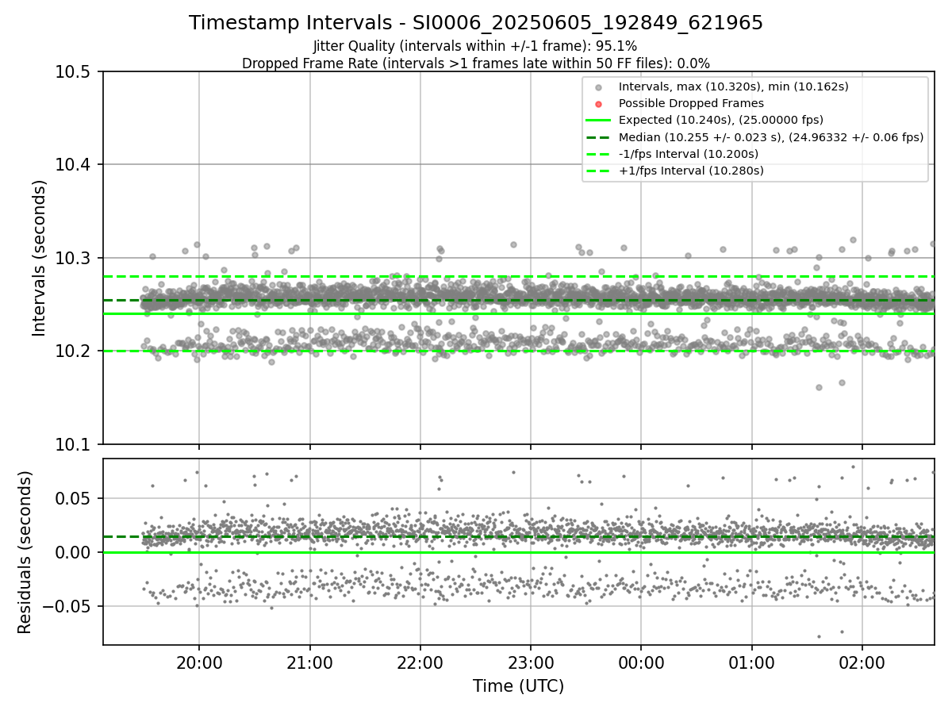Click the '22:00' time tick label
This screenshot has width=952, height=714.
click(x=420, y=662)
